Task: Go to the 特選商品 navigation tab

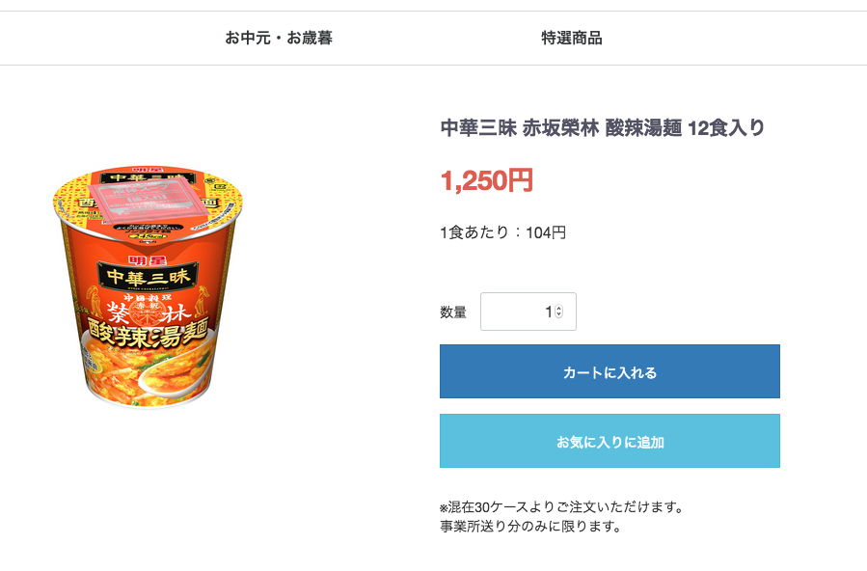Action: point(572,39)
